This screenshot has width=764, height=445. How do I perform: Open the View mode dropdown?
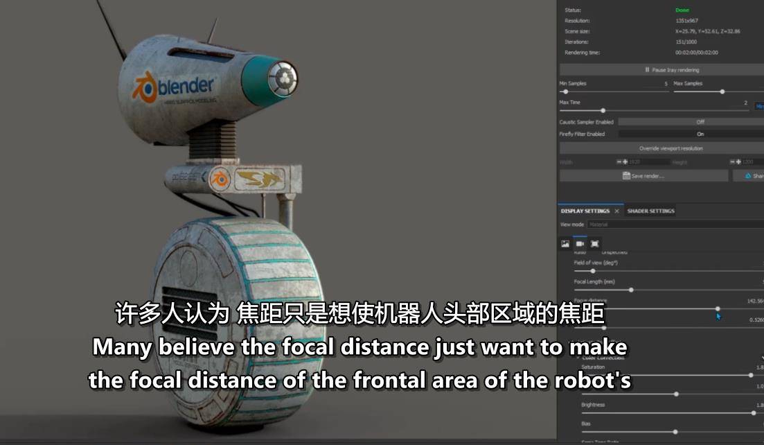675,225
